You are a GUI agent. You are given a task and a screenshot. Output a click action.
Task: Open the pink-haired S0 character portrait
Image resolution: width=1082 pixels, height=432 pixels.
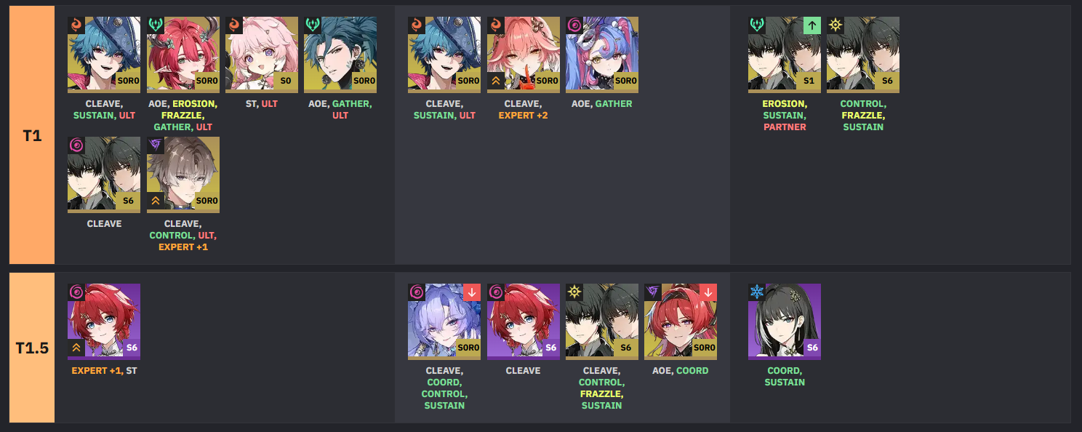[262, 55]
